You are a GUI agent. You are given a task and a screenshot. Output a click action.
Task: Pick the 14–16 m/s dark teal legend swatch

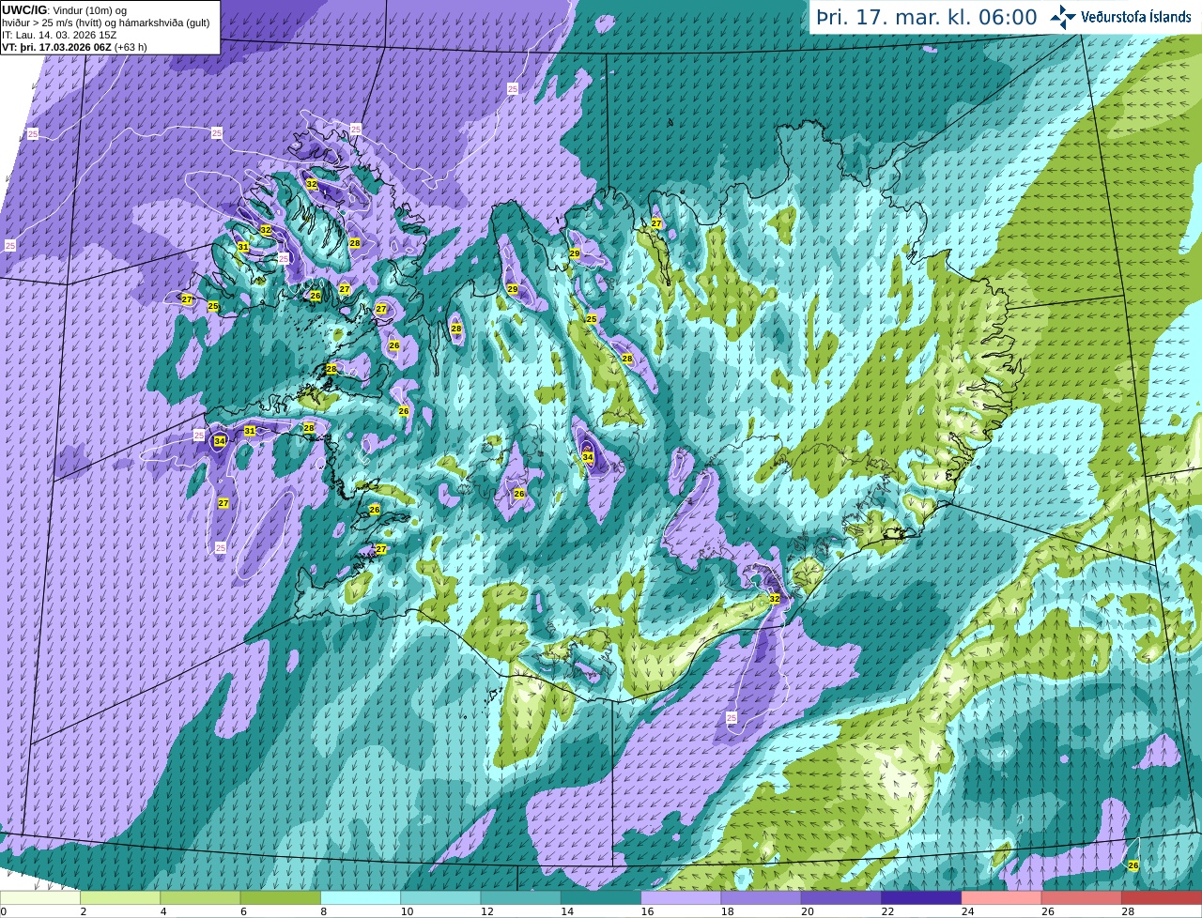[601, 898]
